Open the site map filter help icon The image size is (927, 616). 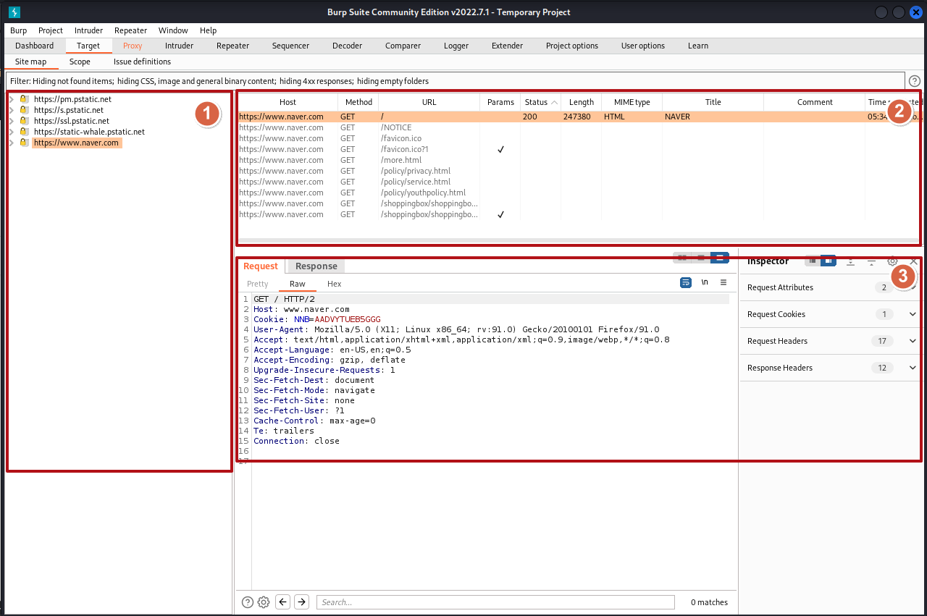915,81
